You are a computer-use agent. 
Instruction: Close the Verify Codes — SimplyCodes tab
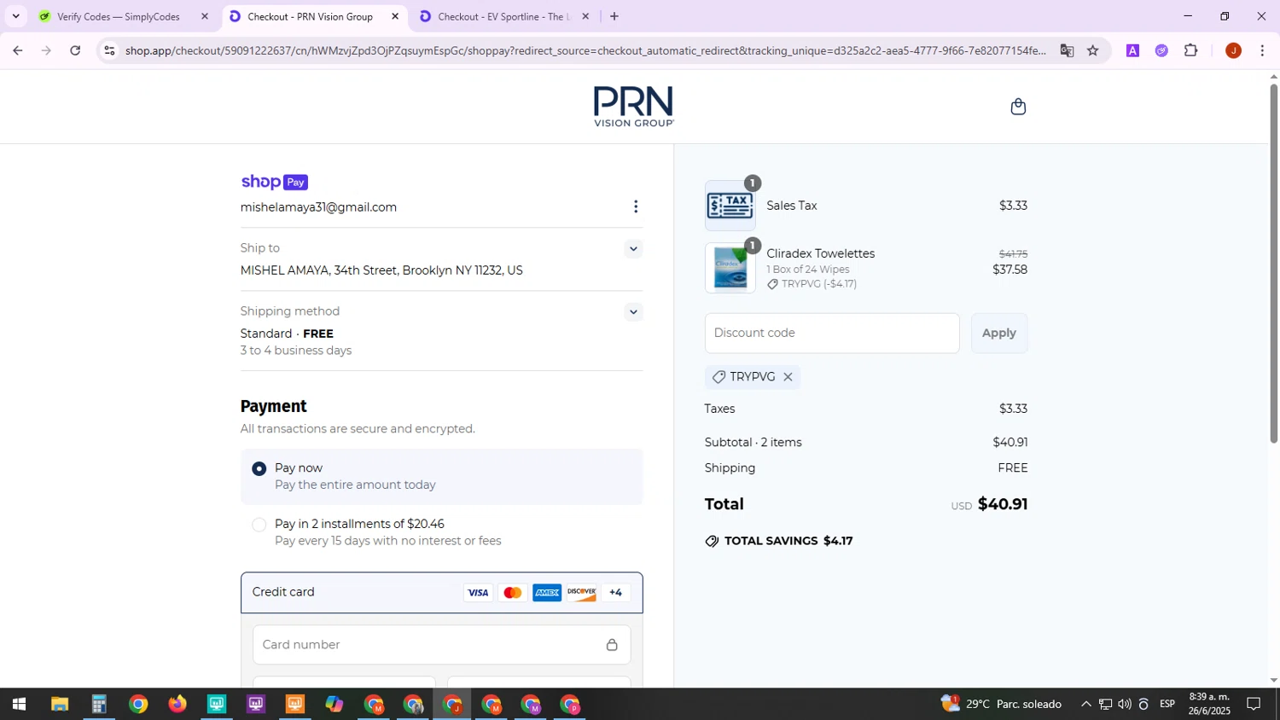point(204,16)
